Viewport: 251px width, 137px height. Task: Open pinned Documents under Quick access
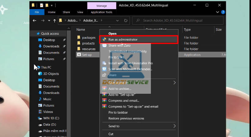(x=51, y=53)
